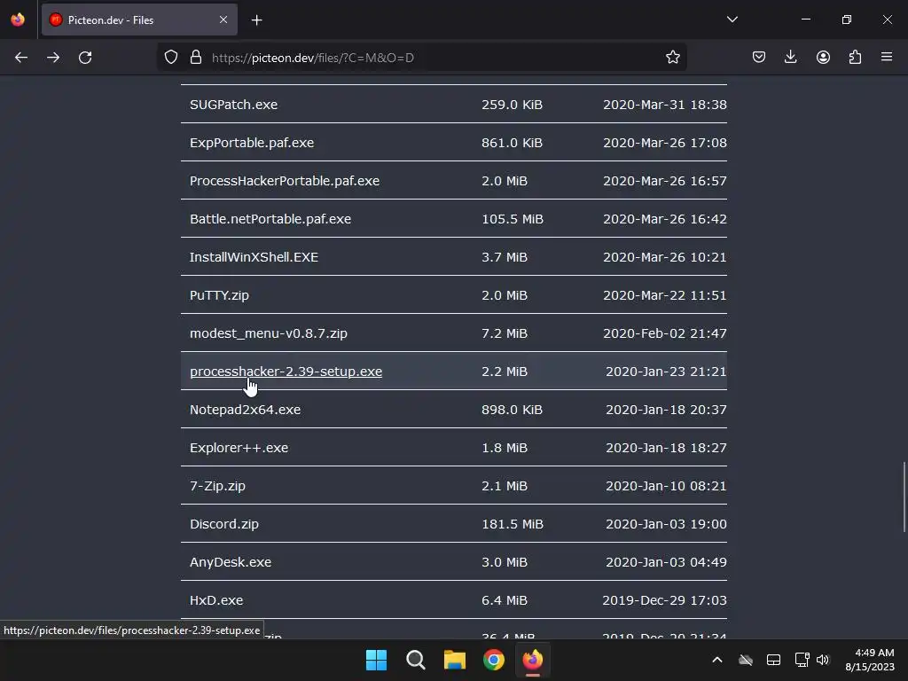The width and height of the screenshot is (908, 681).
Task: Download InstallWinXShell.EXE
Action: pyautogui.click(x=254, y=257)
